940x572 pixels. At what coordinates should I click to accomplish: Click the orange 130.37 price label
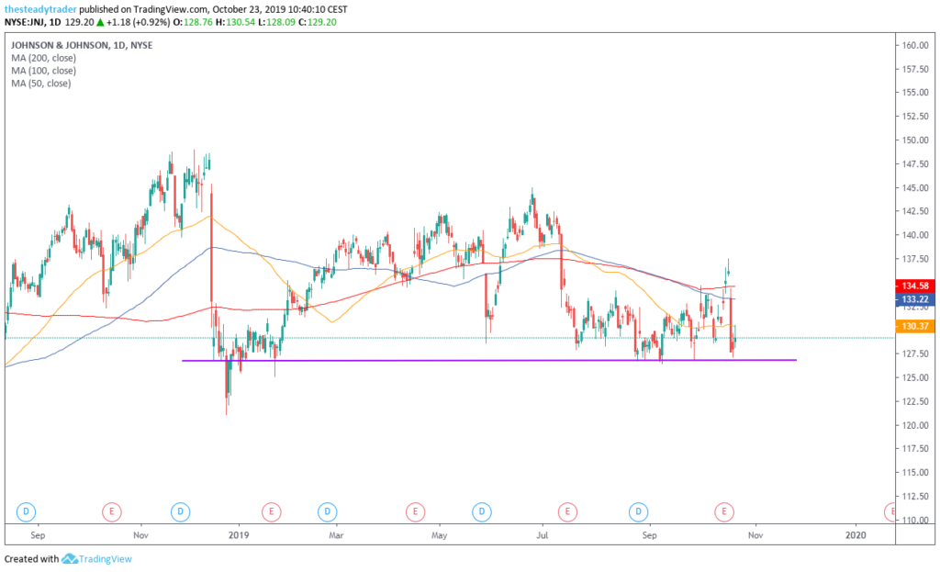click(x=915, y=326)
